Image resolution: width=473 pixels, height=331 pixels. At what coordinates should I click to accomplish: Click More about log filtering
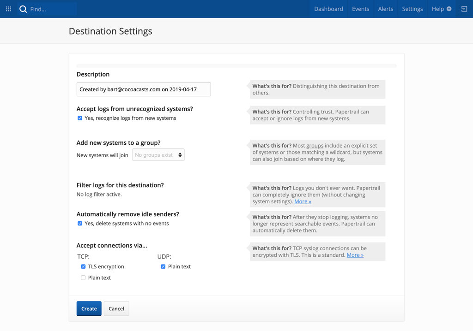point(303,201)
